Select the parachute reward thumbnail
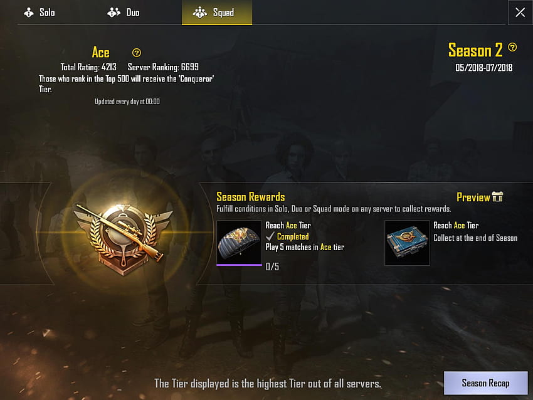 tap(240, 243)
